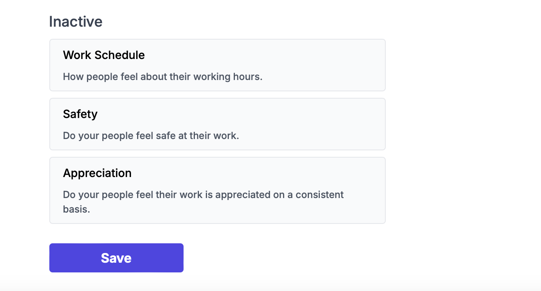Click the purple Save button
541x291 pixels.
click(x=116, y=258)
